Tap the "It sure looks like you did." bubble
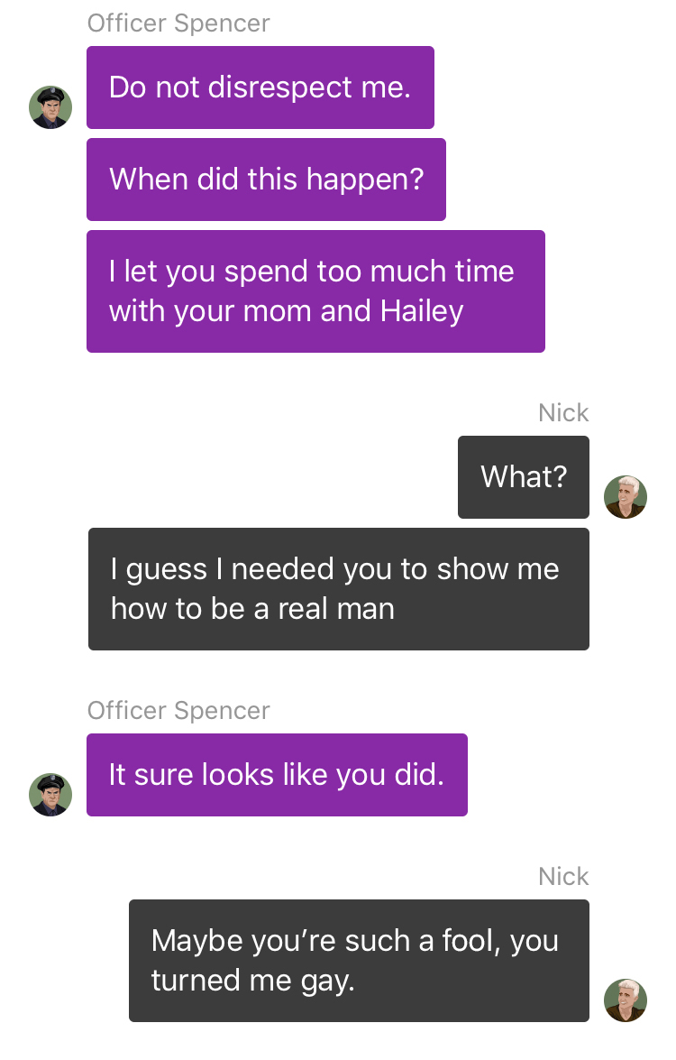 pyautogui.click(x=277, y=775)
